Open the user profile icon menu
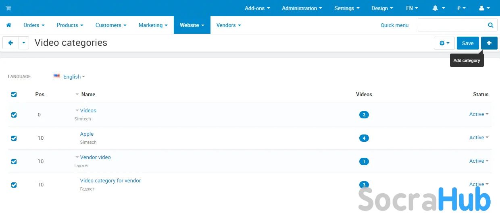This screenshot has width=500, height=213. (x=484, y=8)
